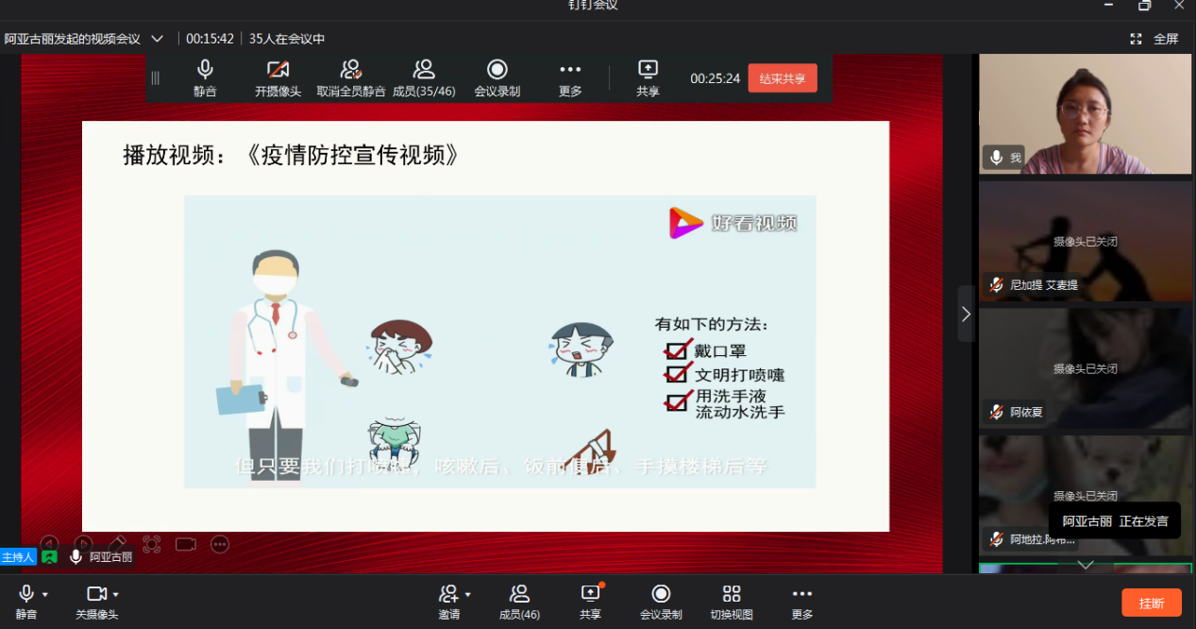
Task: Select annotation pen in presenter overlay
Action: pyautogui.click(x=118, y=544)
